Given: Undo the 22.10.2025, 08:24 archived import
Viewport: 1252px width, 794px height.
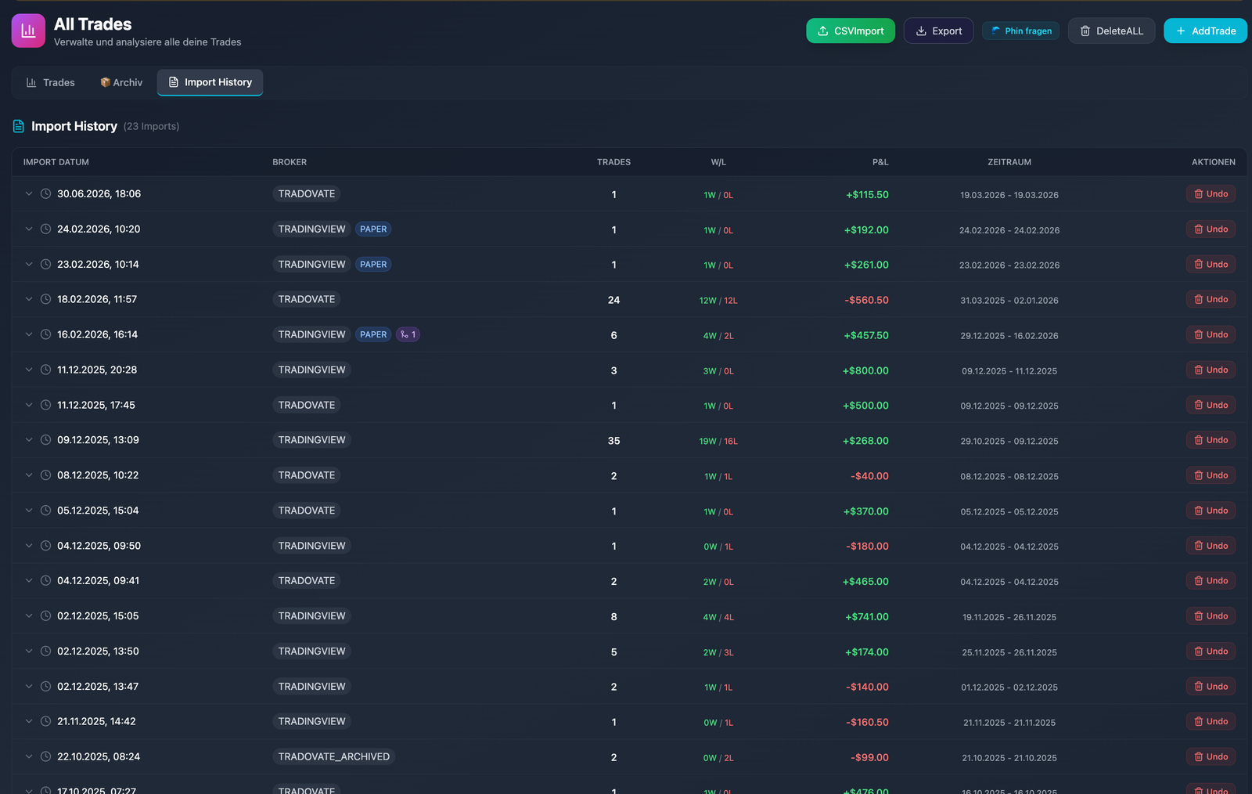Looking at the screenshot, I should coord(1211,756).
